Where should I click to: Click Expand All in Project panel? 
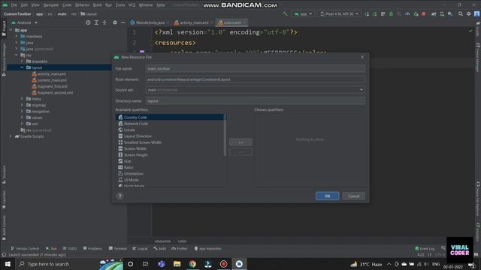(96, 22)
